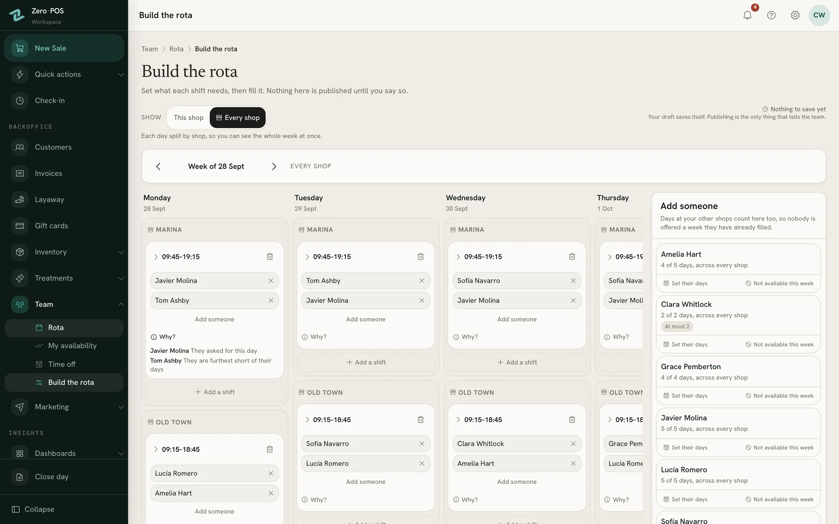Open the CW profile avatar
839x524 pixels.
click(819, 15)
